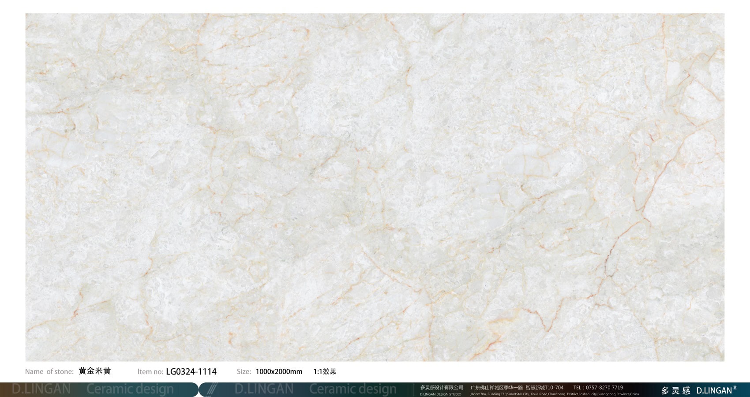
Task: Click the 1000x2000mm size value
Action: [x=279, y=372]
